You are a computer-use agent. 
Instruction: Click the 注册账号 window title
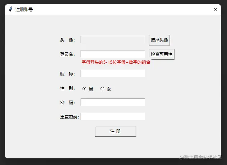coord(24,10)
